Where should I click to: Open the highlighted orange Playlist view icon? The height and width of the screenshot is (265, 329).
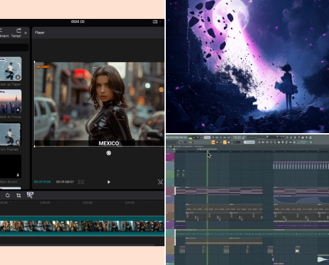213,142
